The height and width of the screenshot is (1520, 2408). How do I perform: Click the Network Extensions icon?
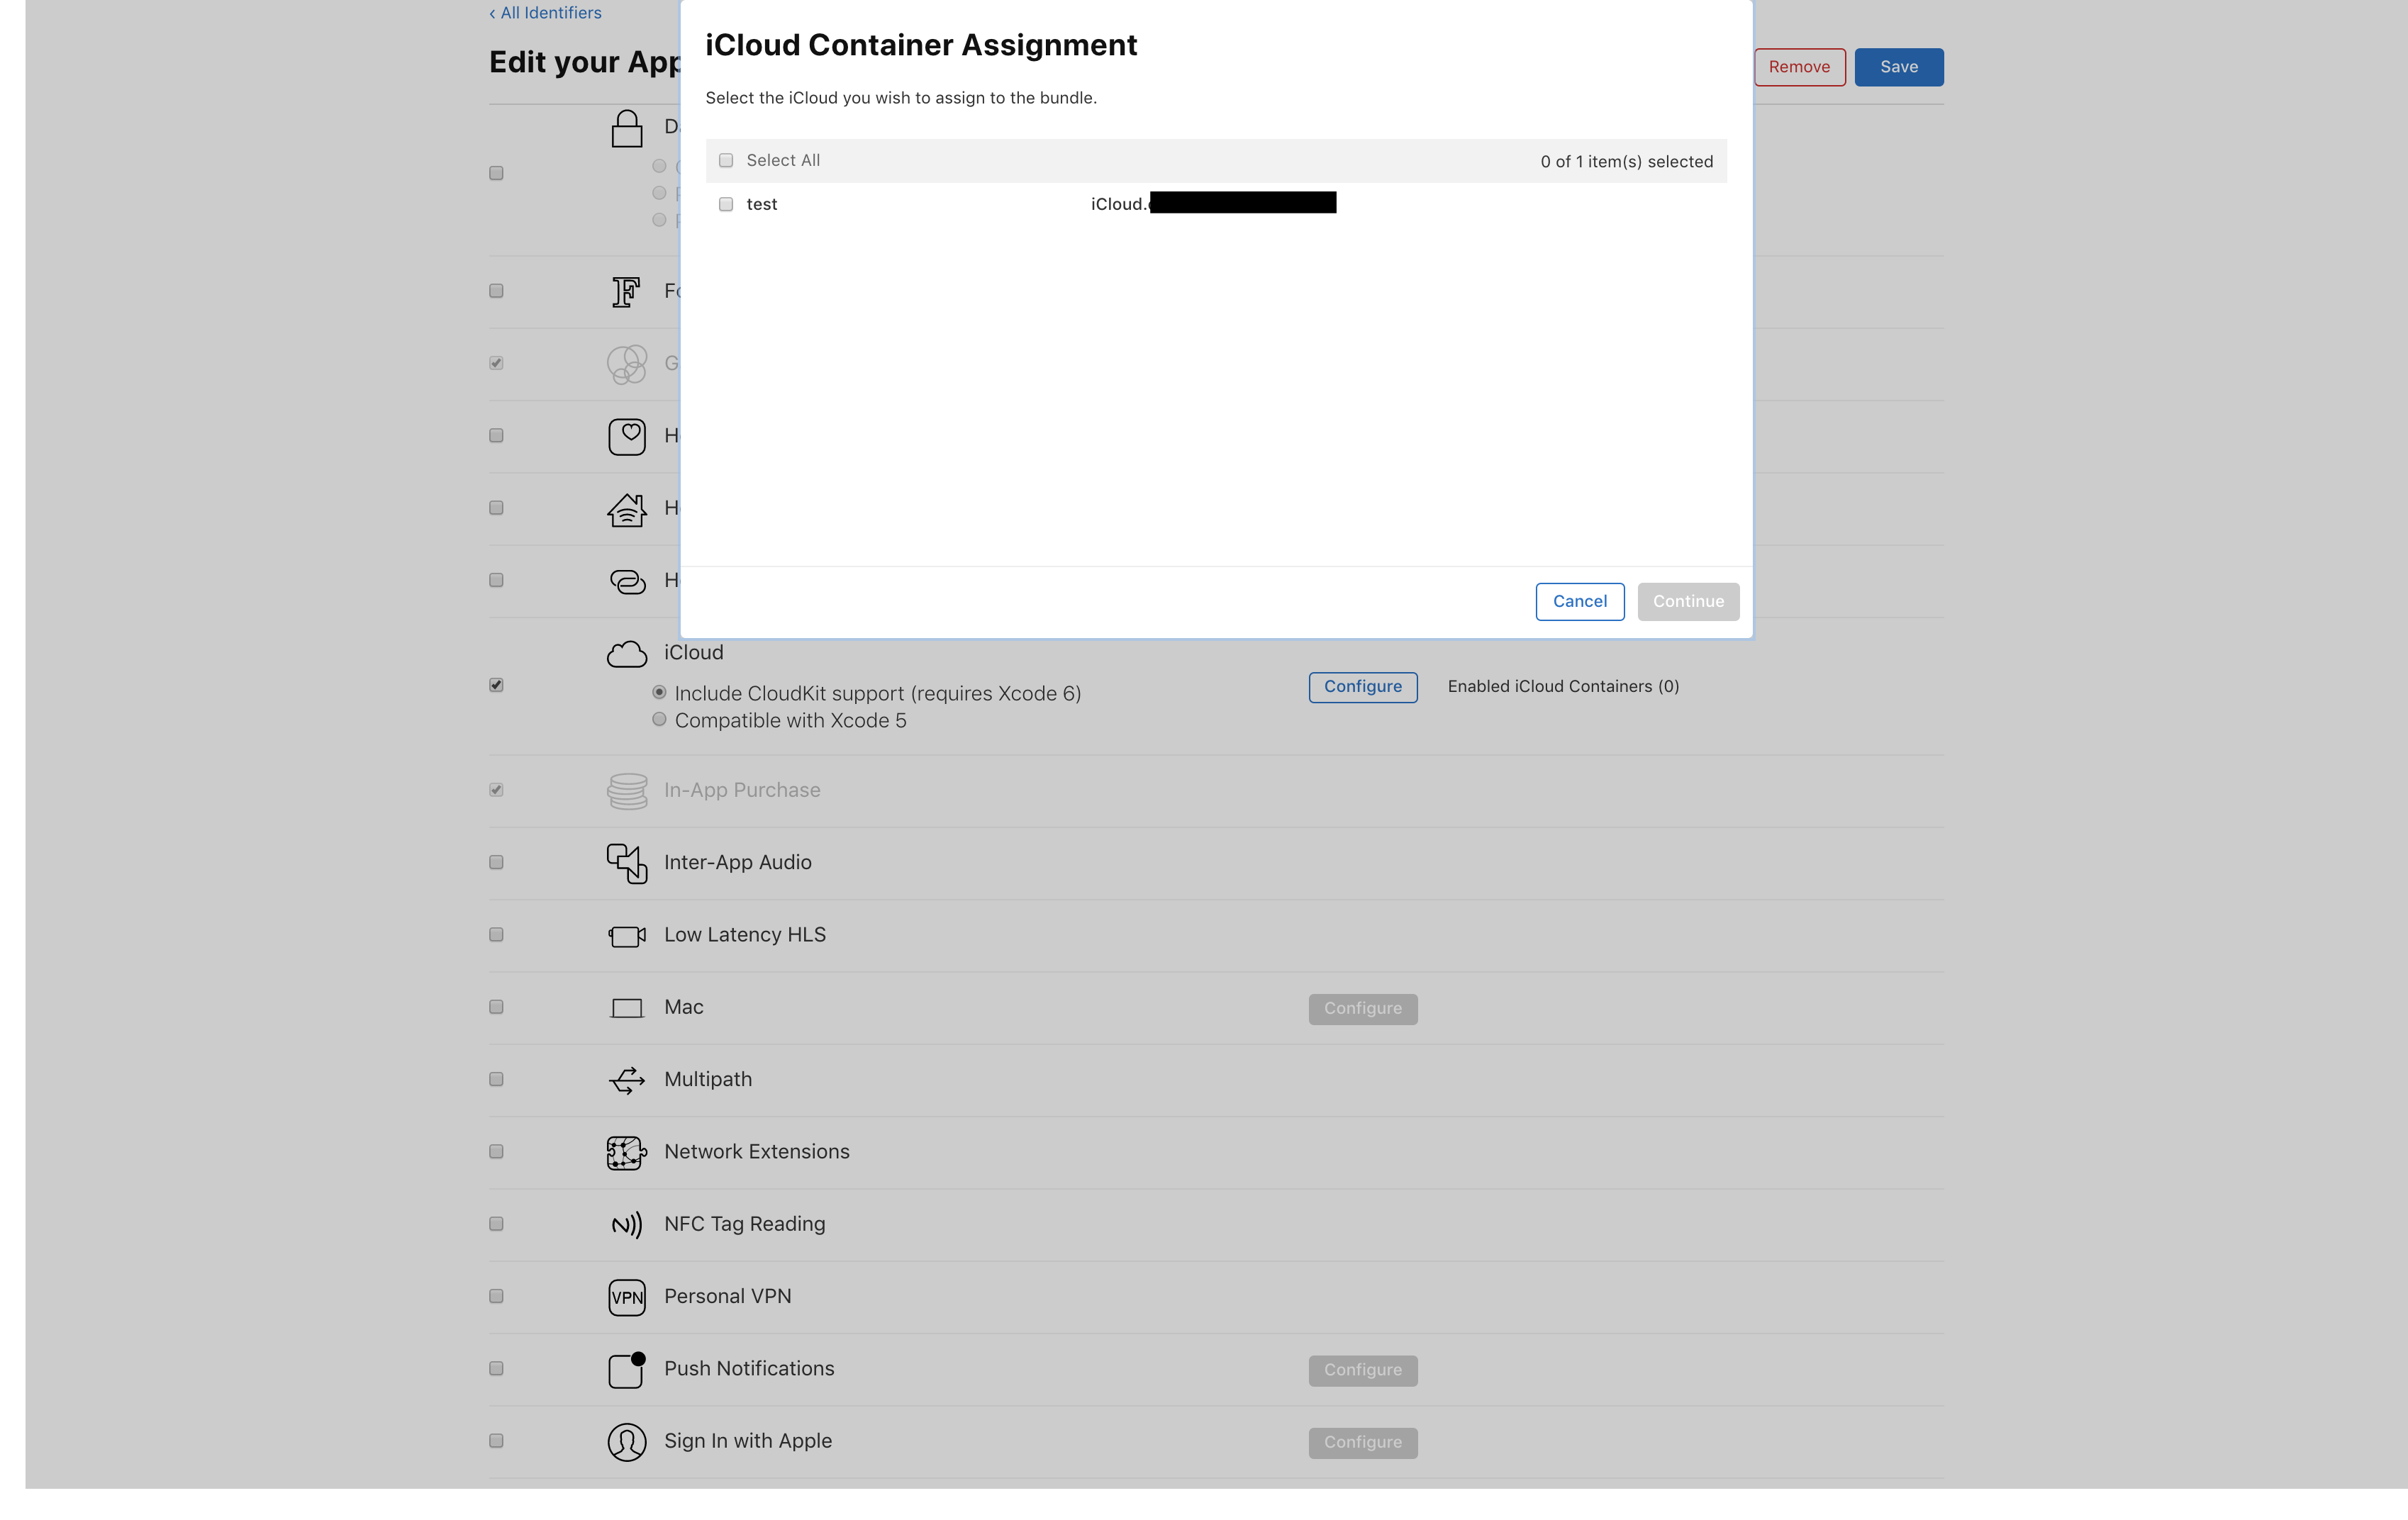coord(627,1153)
